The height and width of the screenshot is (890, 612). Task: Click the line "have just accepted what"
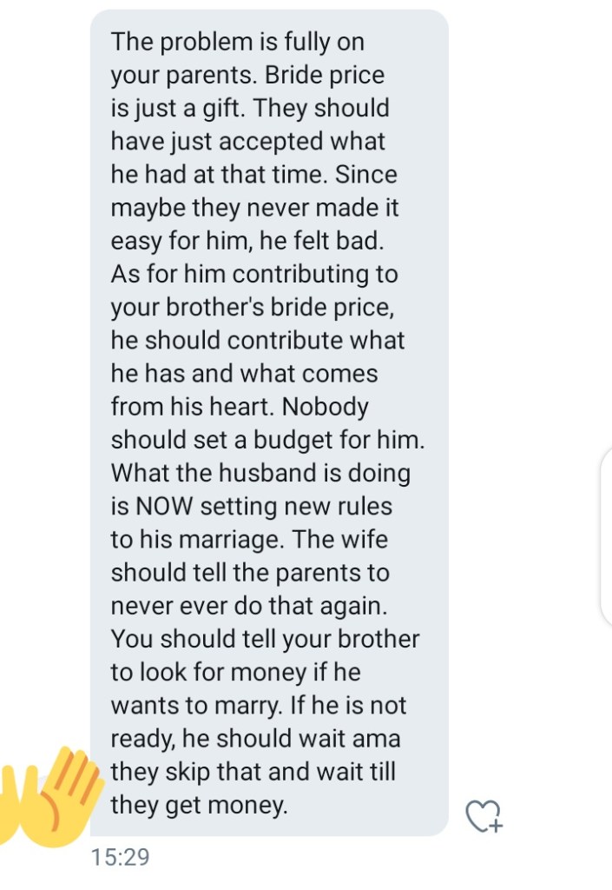[247, 142]
